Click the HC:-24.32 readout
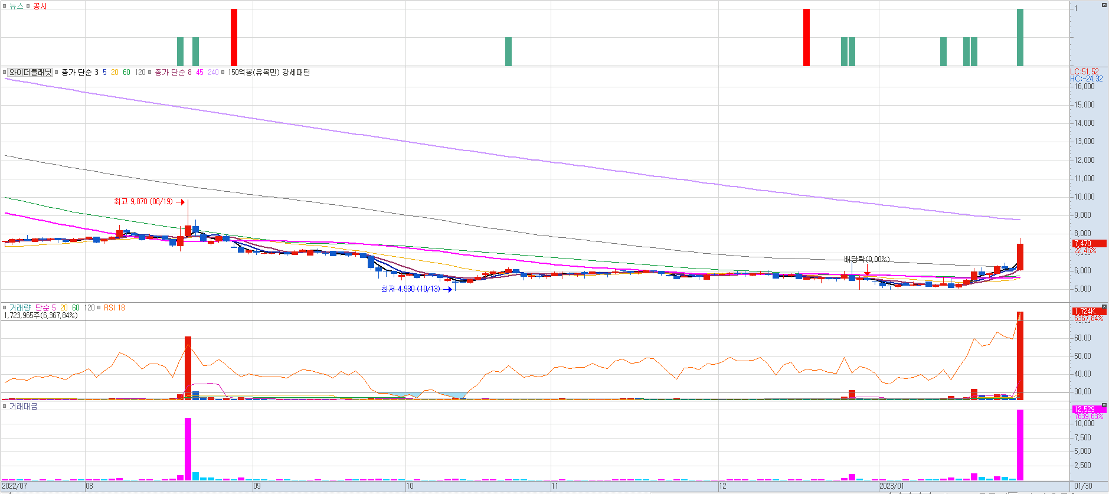Image resolution: width=1109 pixels, height=494 pixels. [1086, 78]
